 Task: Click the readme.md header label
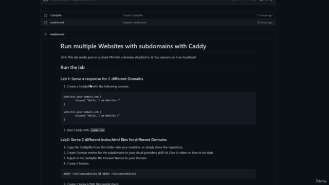tap(57, 34)
